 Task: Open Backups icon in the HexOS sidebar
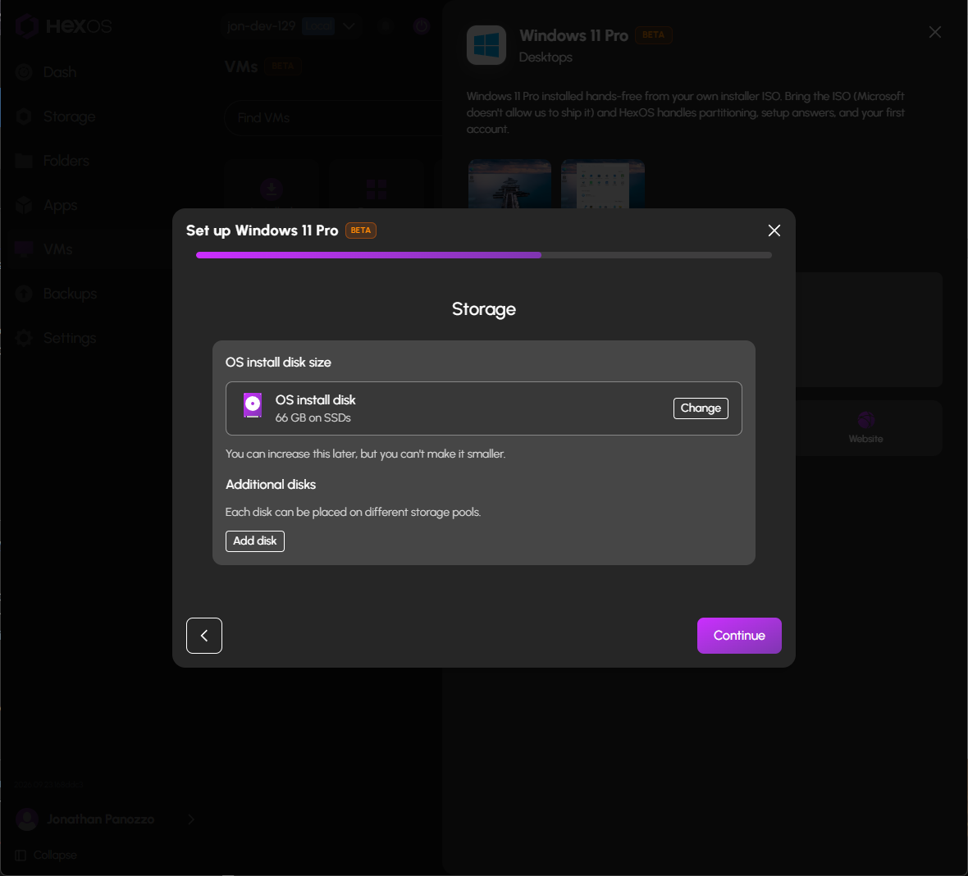[24, 294]
